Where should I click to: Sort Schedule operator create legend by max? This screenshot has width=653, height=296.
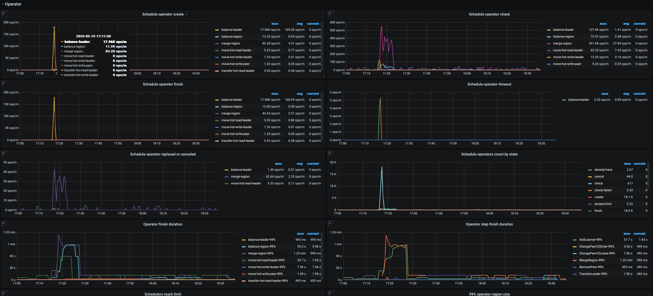tap(275, 24)
